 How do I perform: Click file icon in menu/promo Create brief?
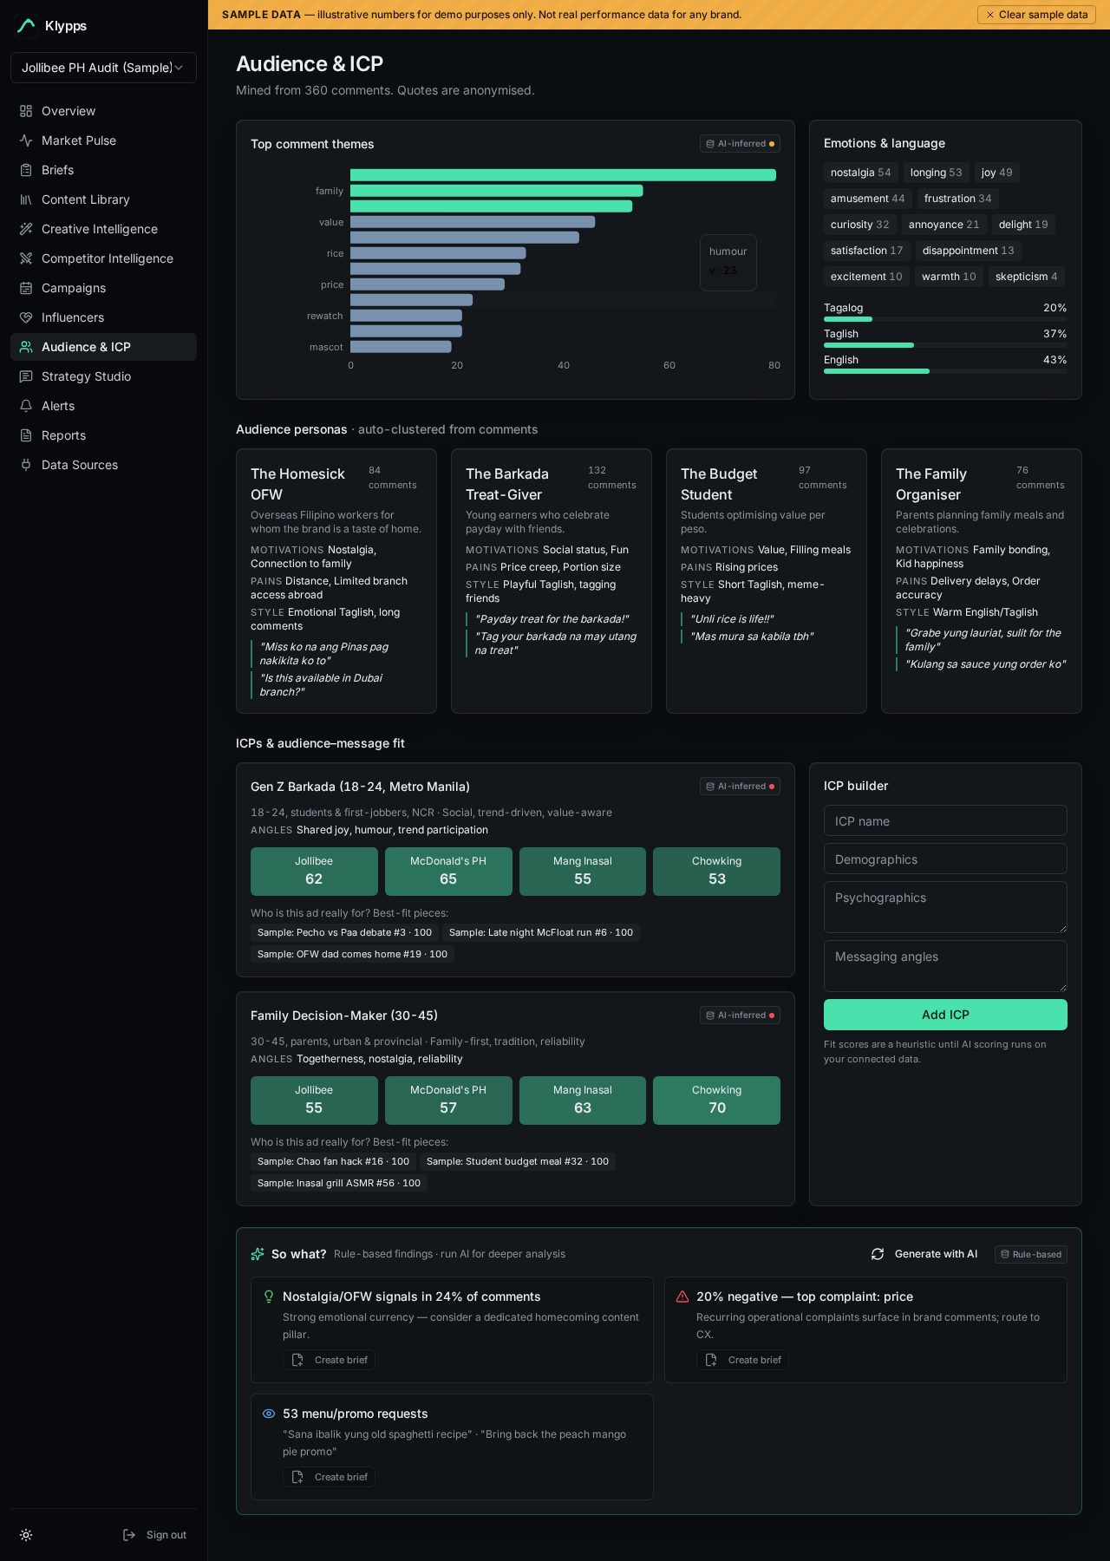297,1477
